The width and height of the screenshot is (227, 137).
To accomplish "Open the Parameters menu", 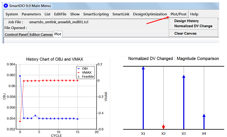I will (x=31, y=14).
